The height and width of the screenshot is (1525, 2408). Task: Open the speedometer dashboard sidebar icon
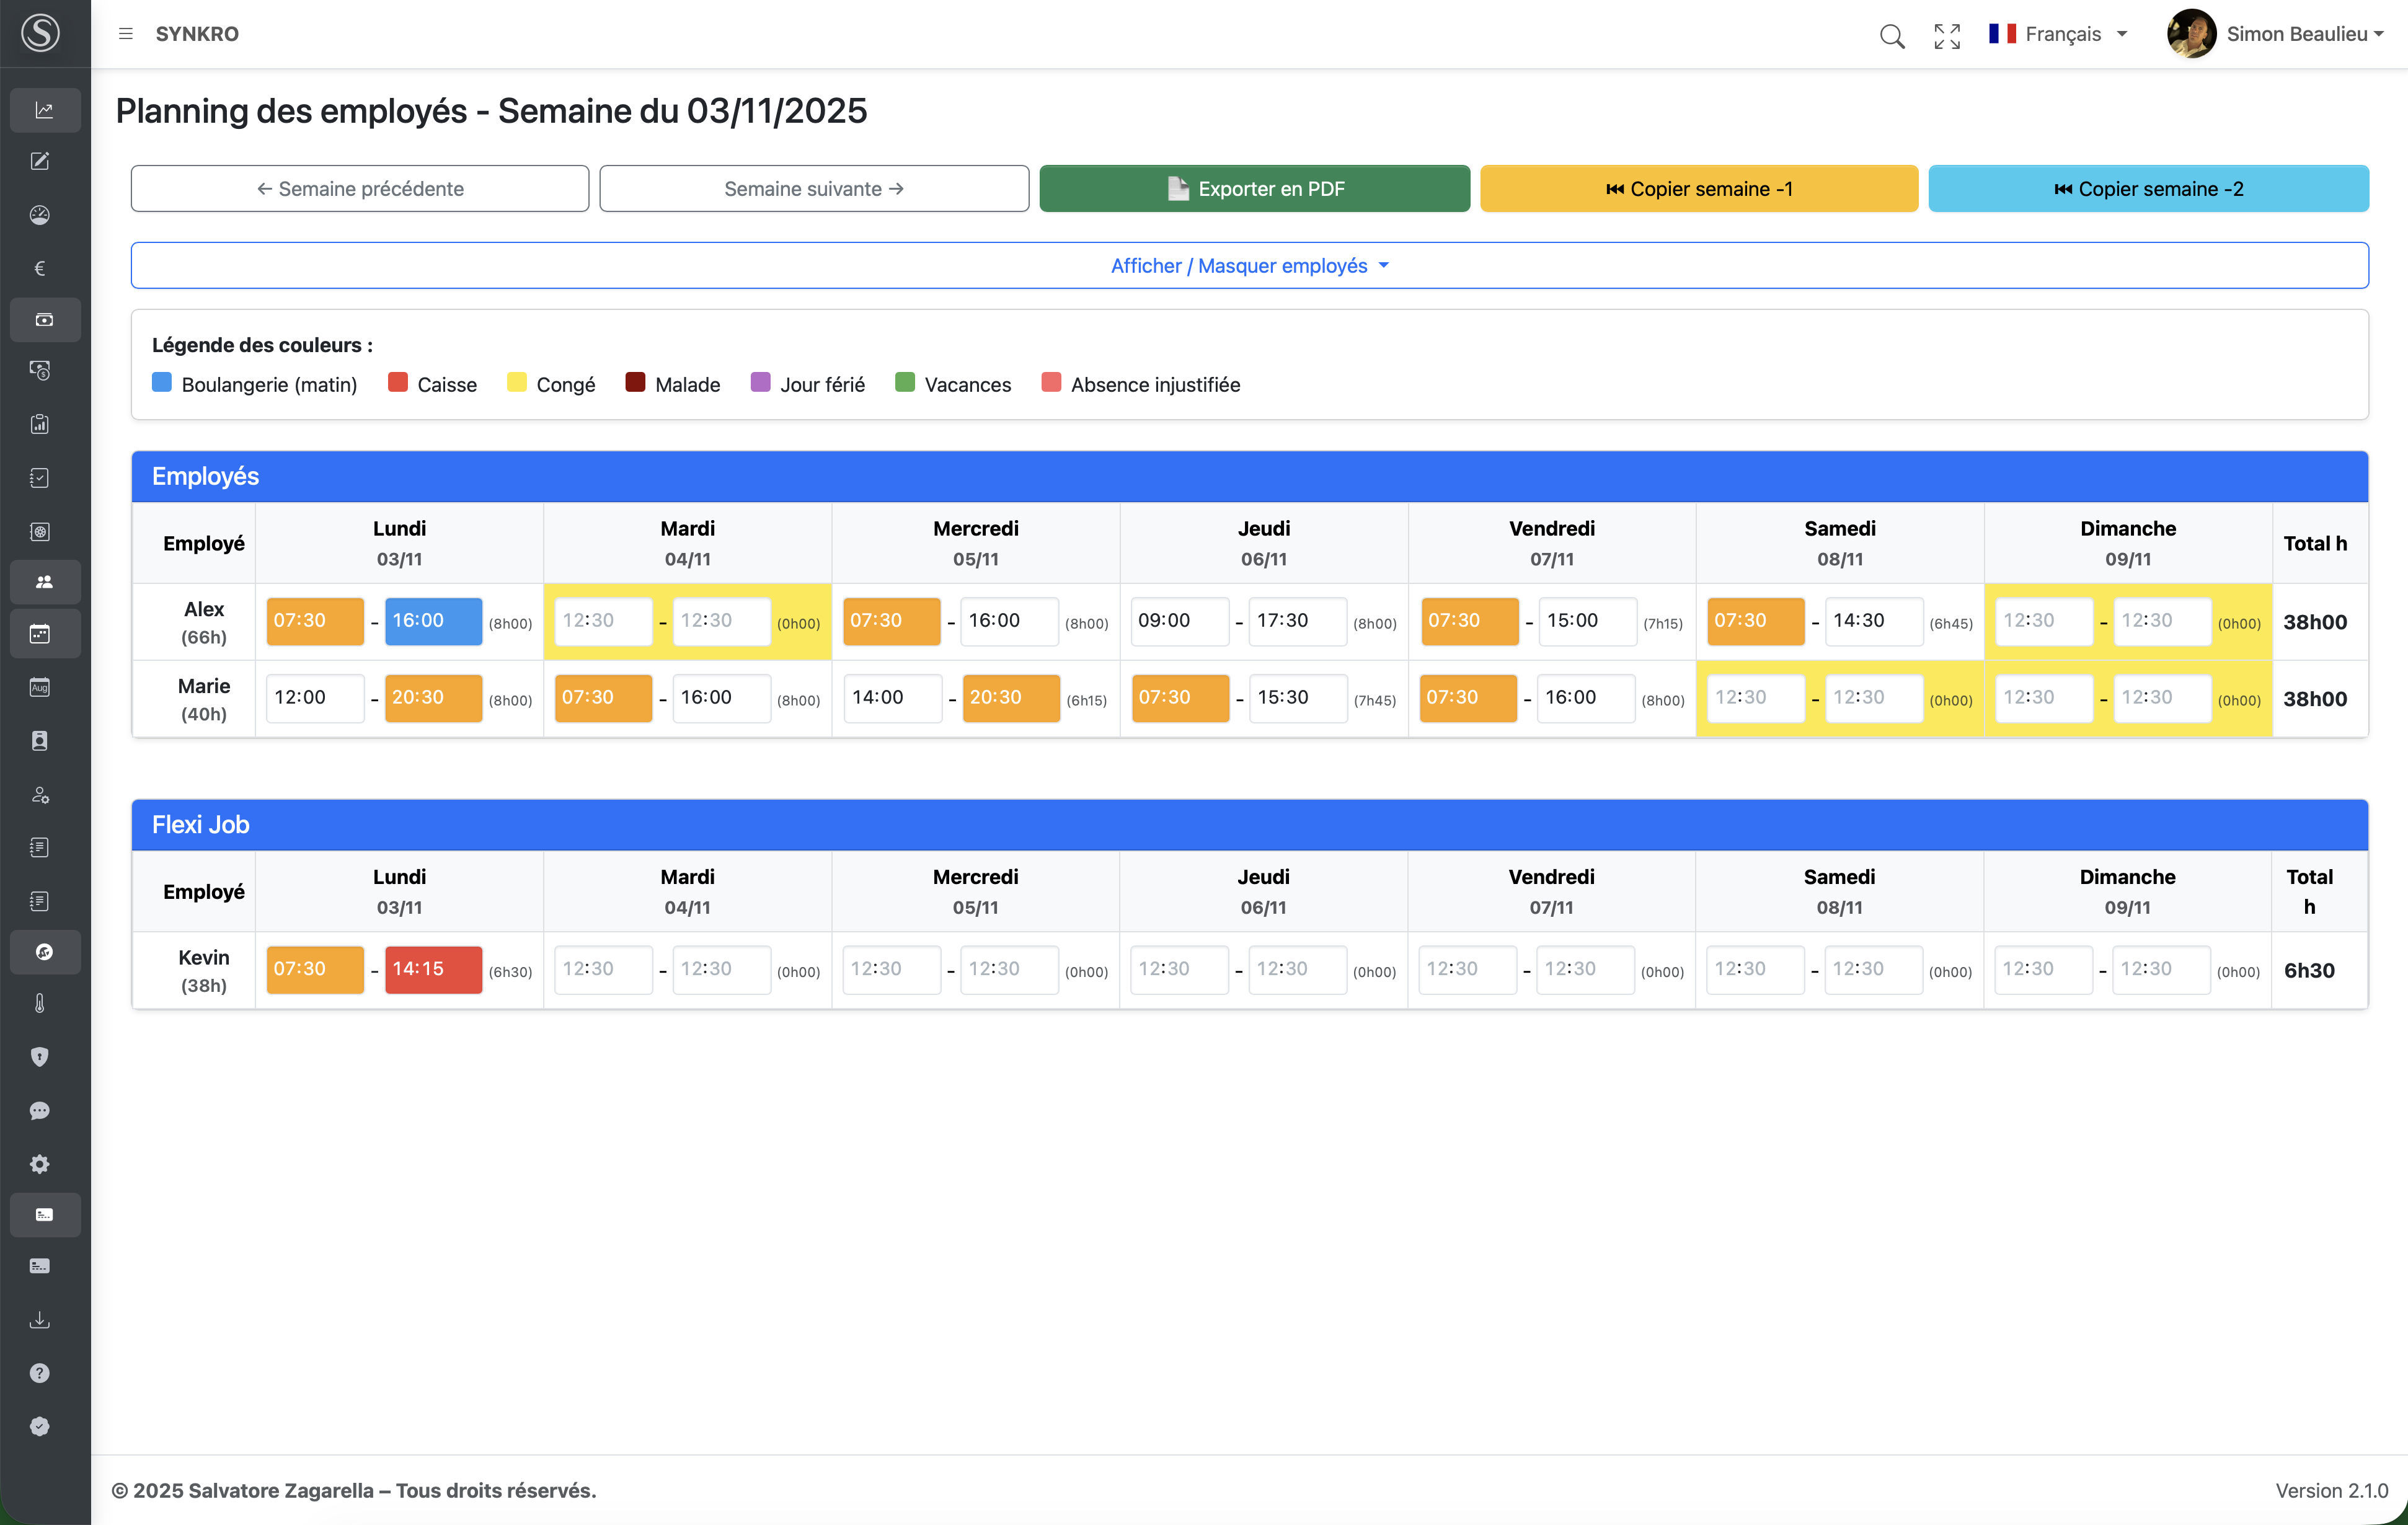[x=40, y=215]
